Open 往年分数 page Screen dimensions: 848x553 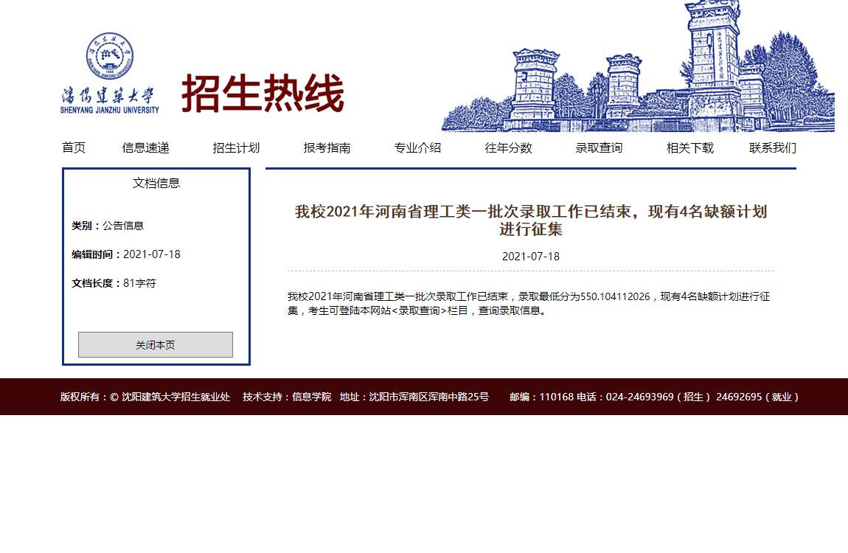tap(508, 148)
